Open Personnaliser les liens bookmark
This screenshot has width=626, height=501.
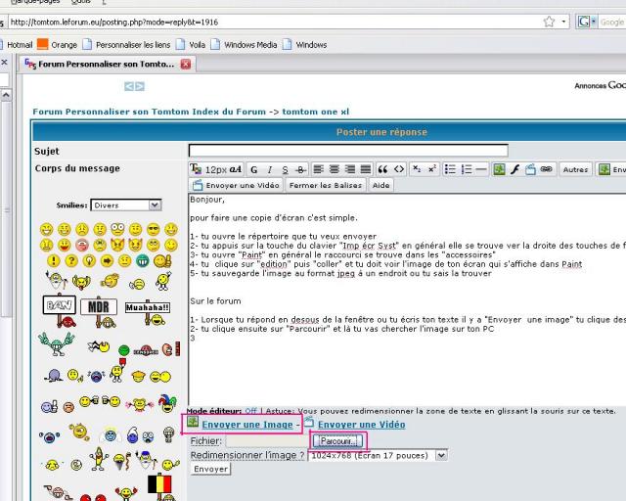coord(126,44)
